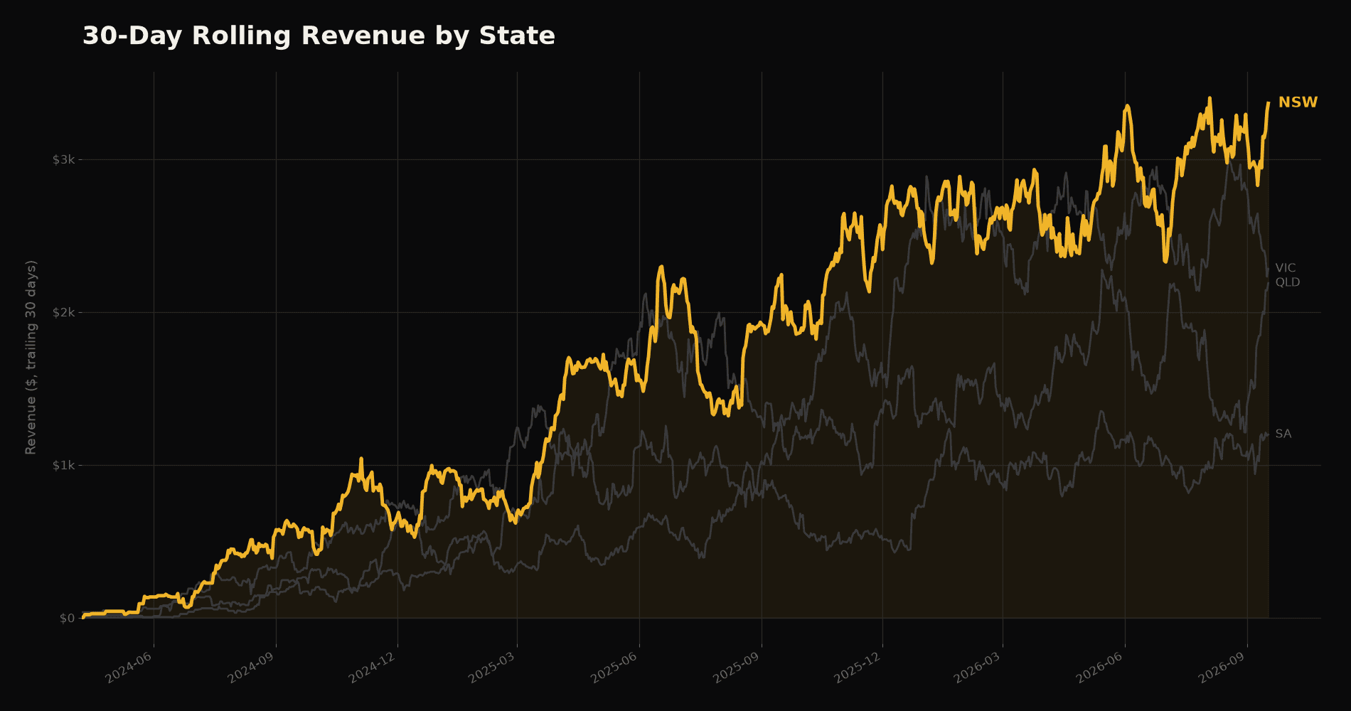This screenshot has width=1351, height=711.
Task: Click the 2025-12 x-axis date label
Action: pos(858,668)
